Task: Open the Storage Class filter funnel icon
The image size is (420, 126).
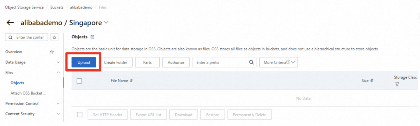Action: 397,84
